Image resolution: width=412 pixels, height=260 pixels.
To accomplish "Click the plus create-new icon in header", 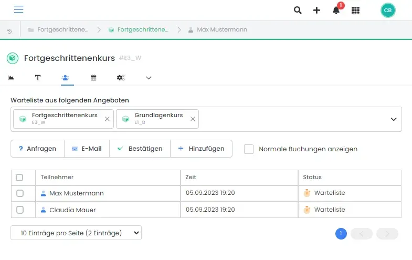I will pyautogui.click(x=316, y=11).
